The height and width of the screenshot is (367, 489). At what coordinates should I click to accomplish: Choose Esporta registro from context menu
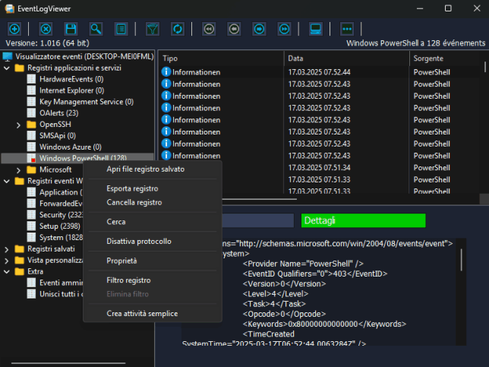click(132, 188)
